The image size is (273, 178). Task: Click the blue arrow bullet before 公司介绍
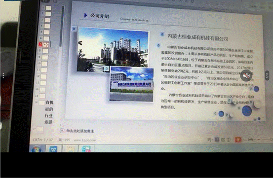click(x=85, y=15)
